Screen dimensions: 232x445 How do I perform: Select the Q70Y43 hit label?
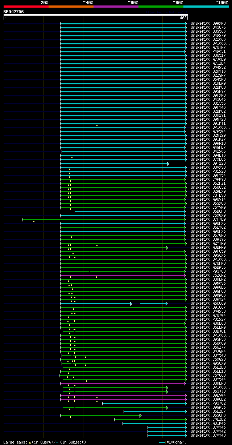pos(208,435)
